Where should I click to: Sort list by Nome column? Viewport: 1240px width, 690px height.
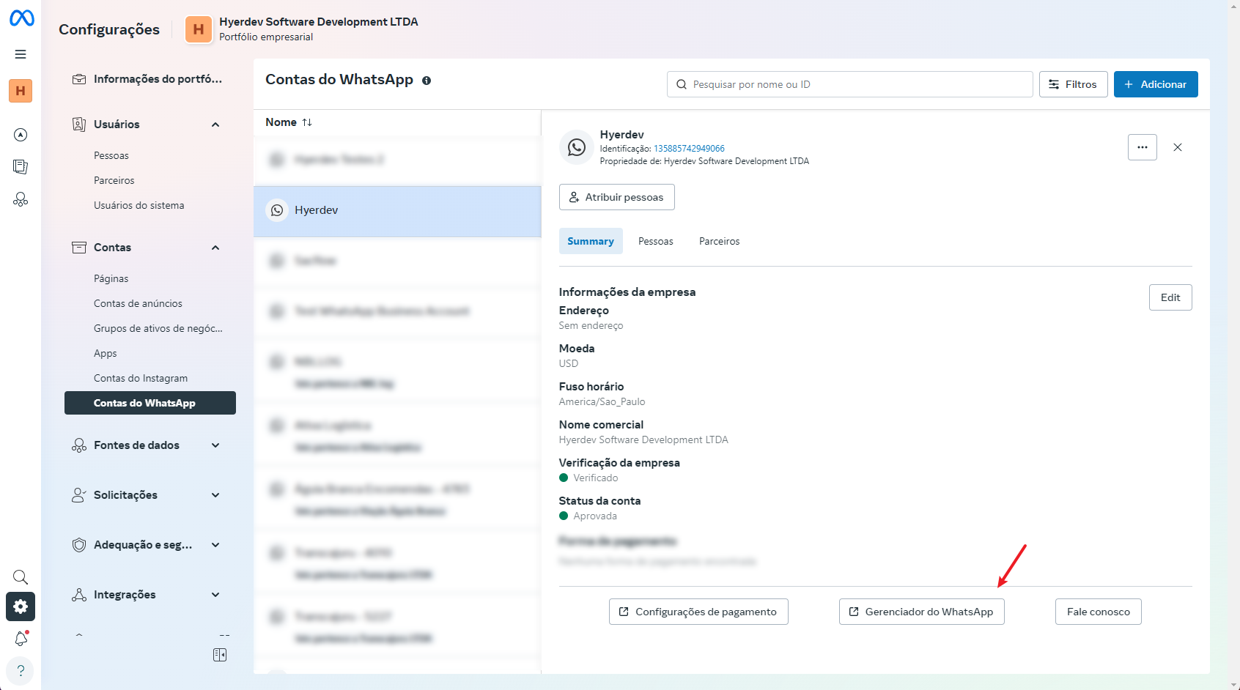289,122
